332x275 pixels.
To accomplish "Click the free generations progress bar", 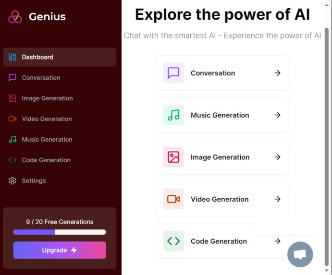I will (x=60, y=232).
